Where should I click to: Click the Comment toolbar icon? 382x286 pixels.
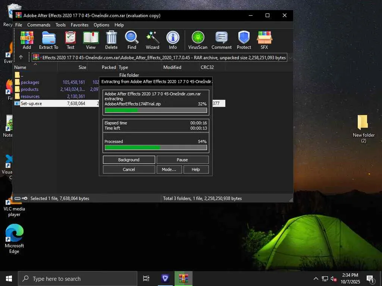click(x=222, y=40)
